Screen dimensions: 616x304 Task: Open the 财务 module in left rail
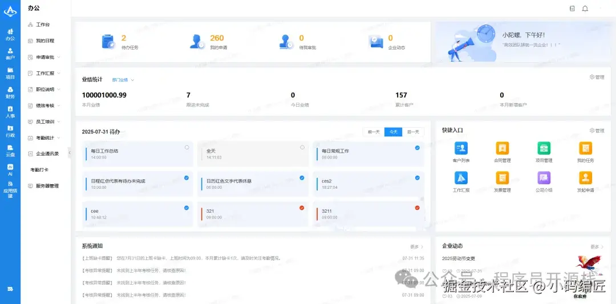[10, 93]
